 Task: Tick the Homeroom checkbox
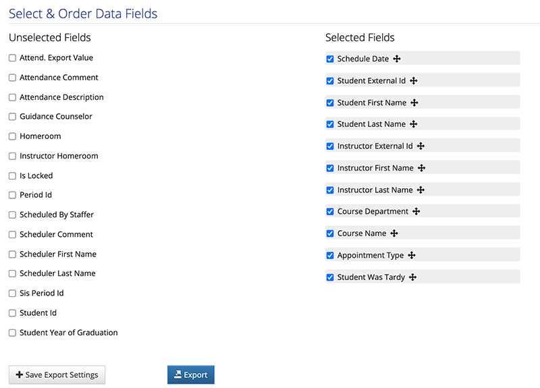point(12,136)
